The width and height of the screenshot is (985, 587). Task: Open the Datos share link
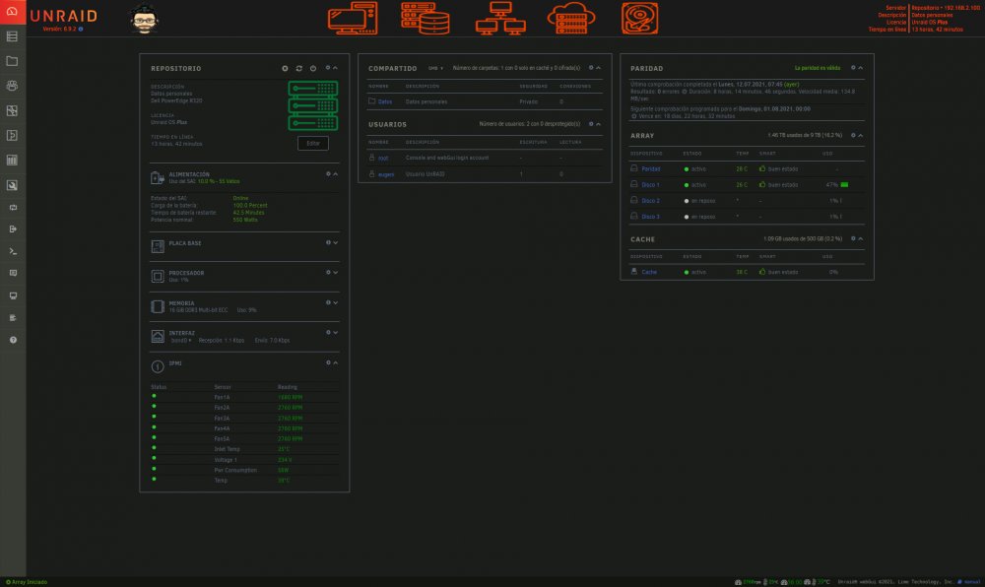385,101
